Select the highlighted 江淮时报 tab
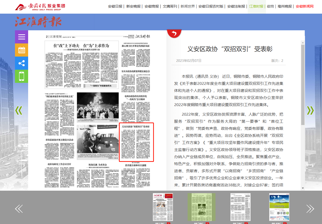Image resolution: width=322 pixels, height=224 pixels. 256,7
